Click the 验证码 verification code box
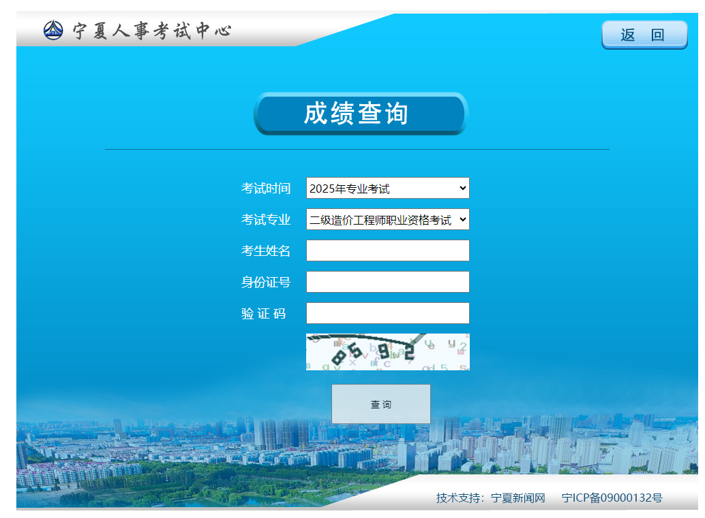Viewport: 705px width, 518px height. (x=387, y=312)
